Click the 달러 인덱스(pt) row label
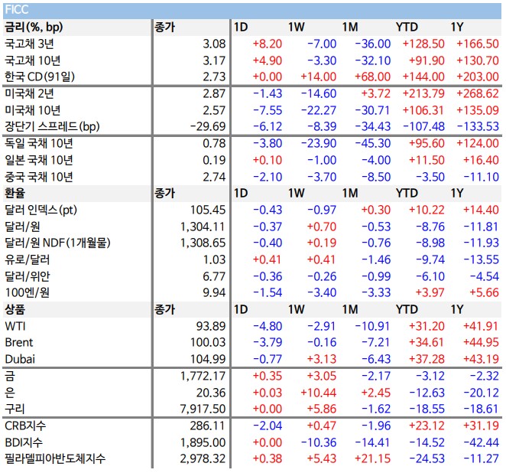 coord(41,210)
